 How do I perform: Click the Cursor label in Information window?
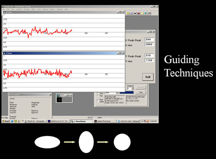pyautogui.click(x=12, y=99)
